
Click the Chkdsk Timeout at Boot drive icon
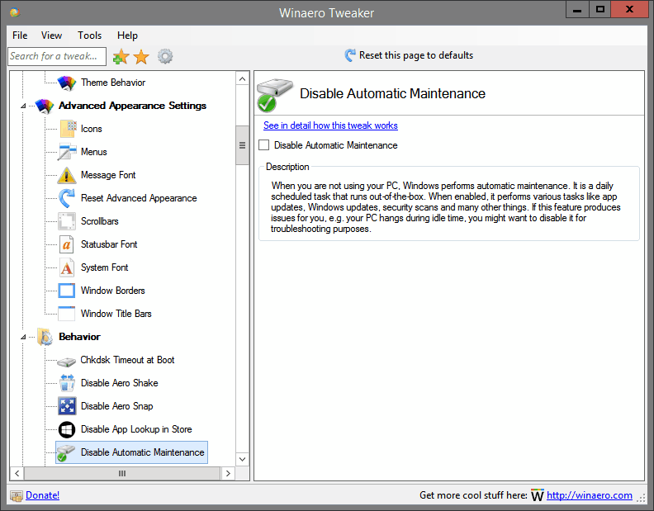click(66, 362)
